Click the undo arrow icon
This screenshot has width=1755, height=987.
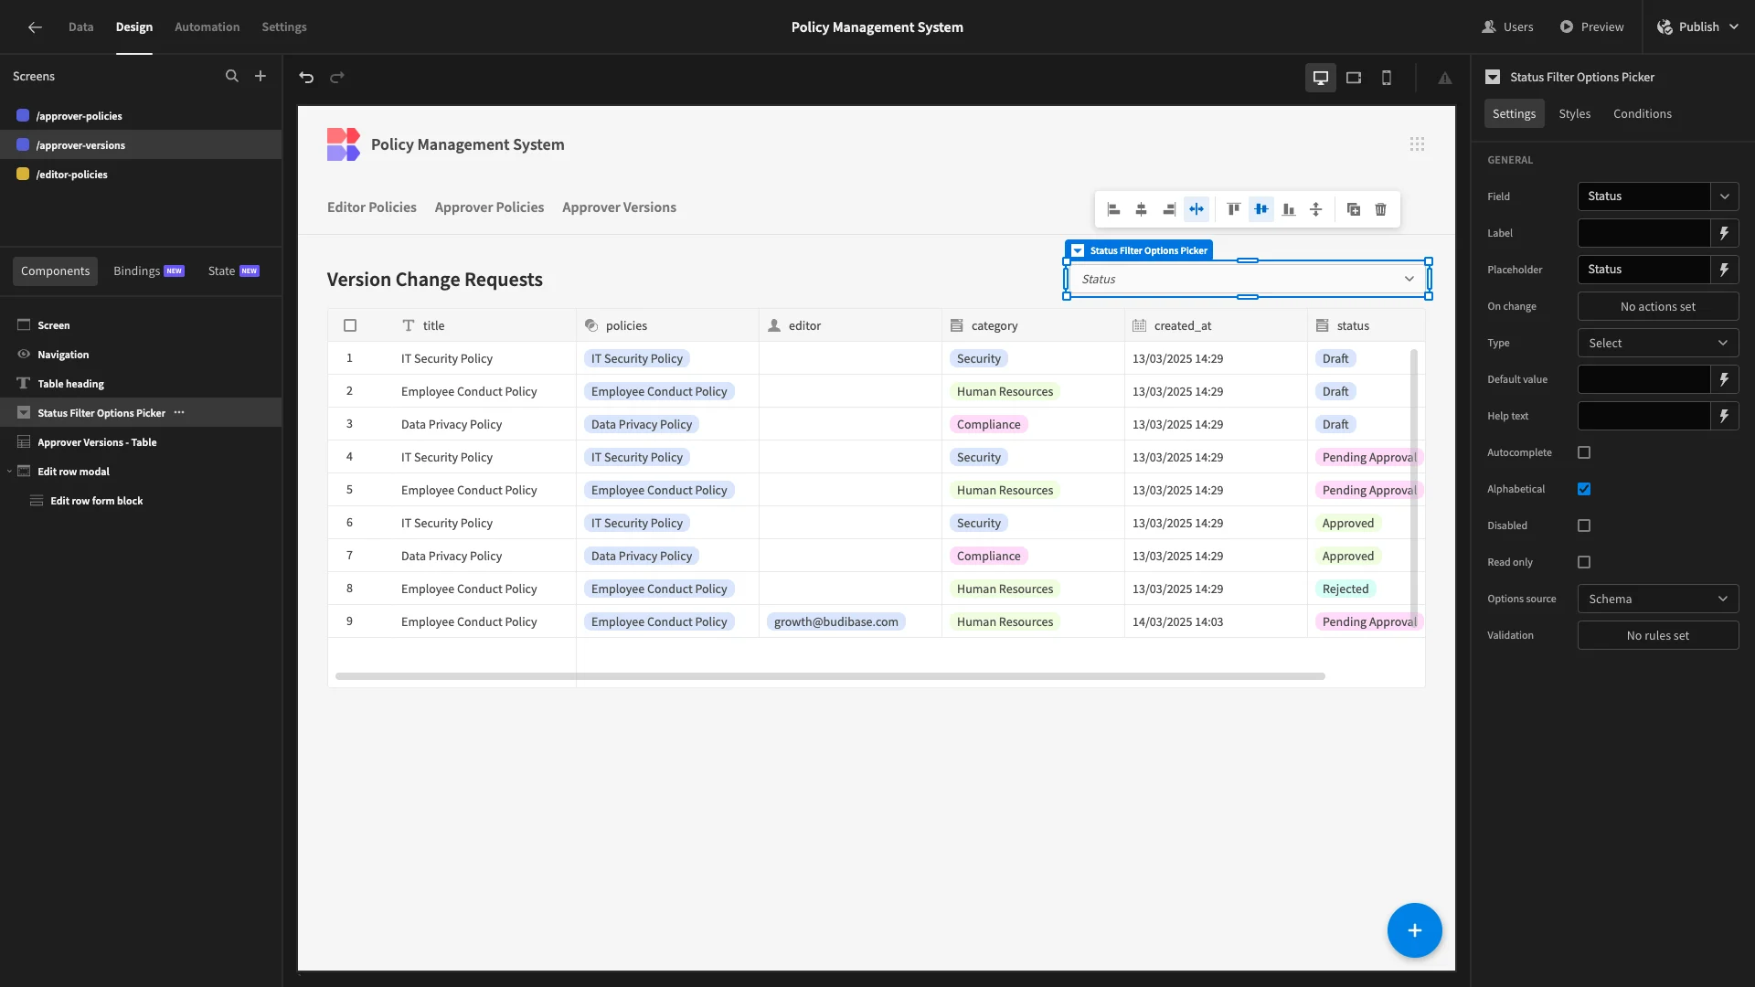click(306, 78)
